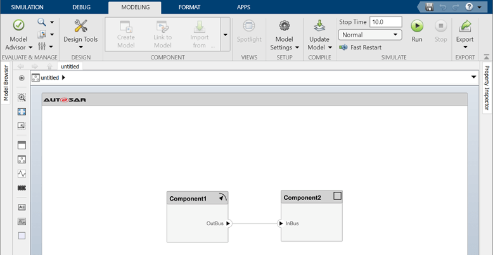This screenshot has height=255, width=493.
Task: Switch to the DEBUG tab
Action: pos(82,7)
